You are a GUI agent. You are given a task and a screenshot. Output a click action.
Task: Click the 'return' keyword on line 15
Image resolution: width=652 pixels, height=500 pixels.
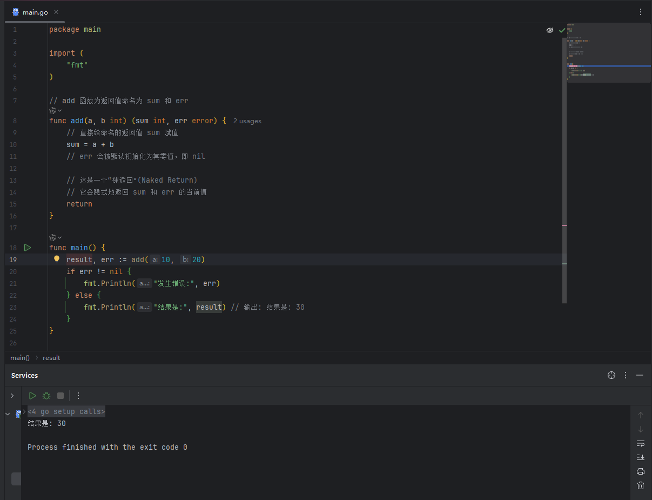tap(79, 204)
